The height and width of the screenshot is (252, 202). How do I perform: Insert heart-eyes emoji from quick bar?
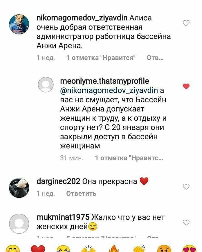[x=190, y=249]
